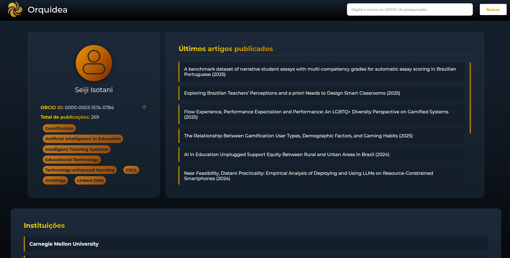Pick the Ontology keyword tag

click(x=55, y=180)
